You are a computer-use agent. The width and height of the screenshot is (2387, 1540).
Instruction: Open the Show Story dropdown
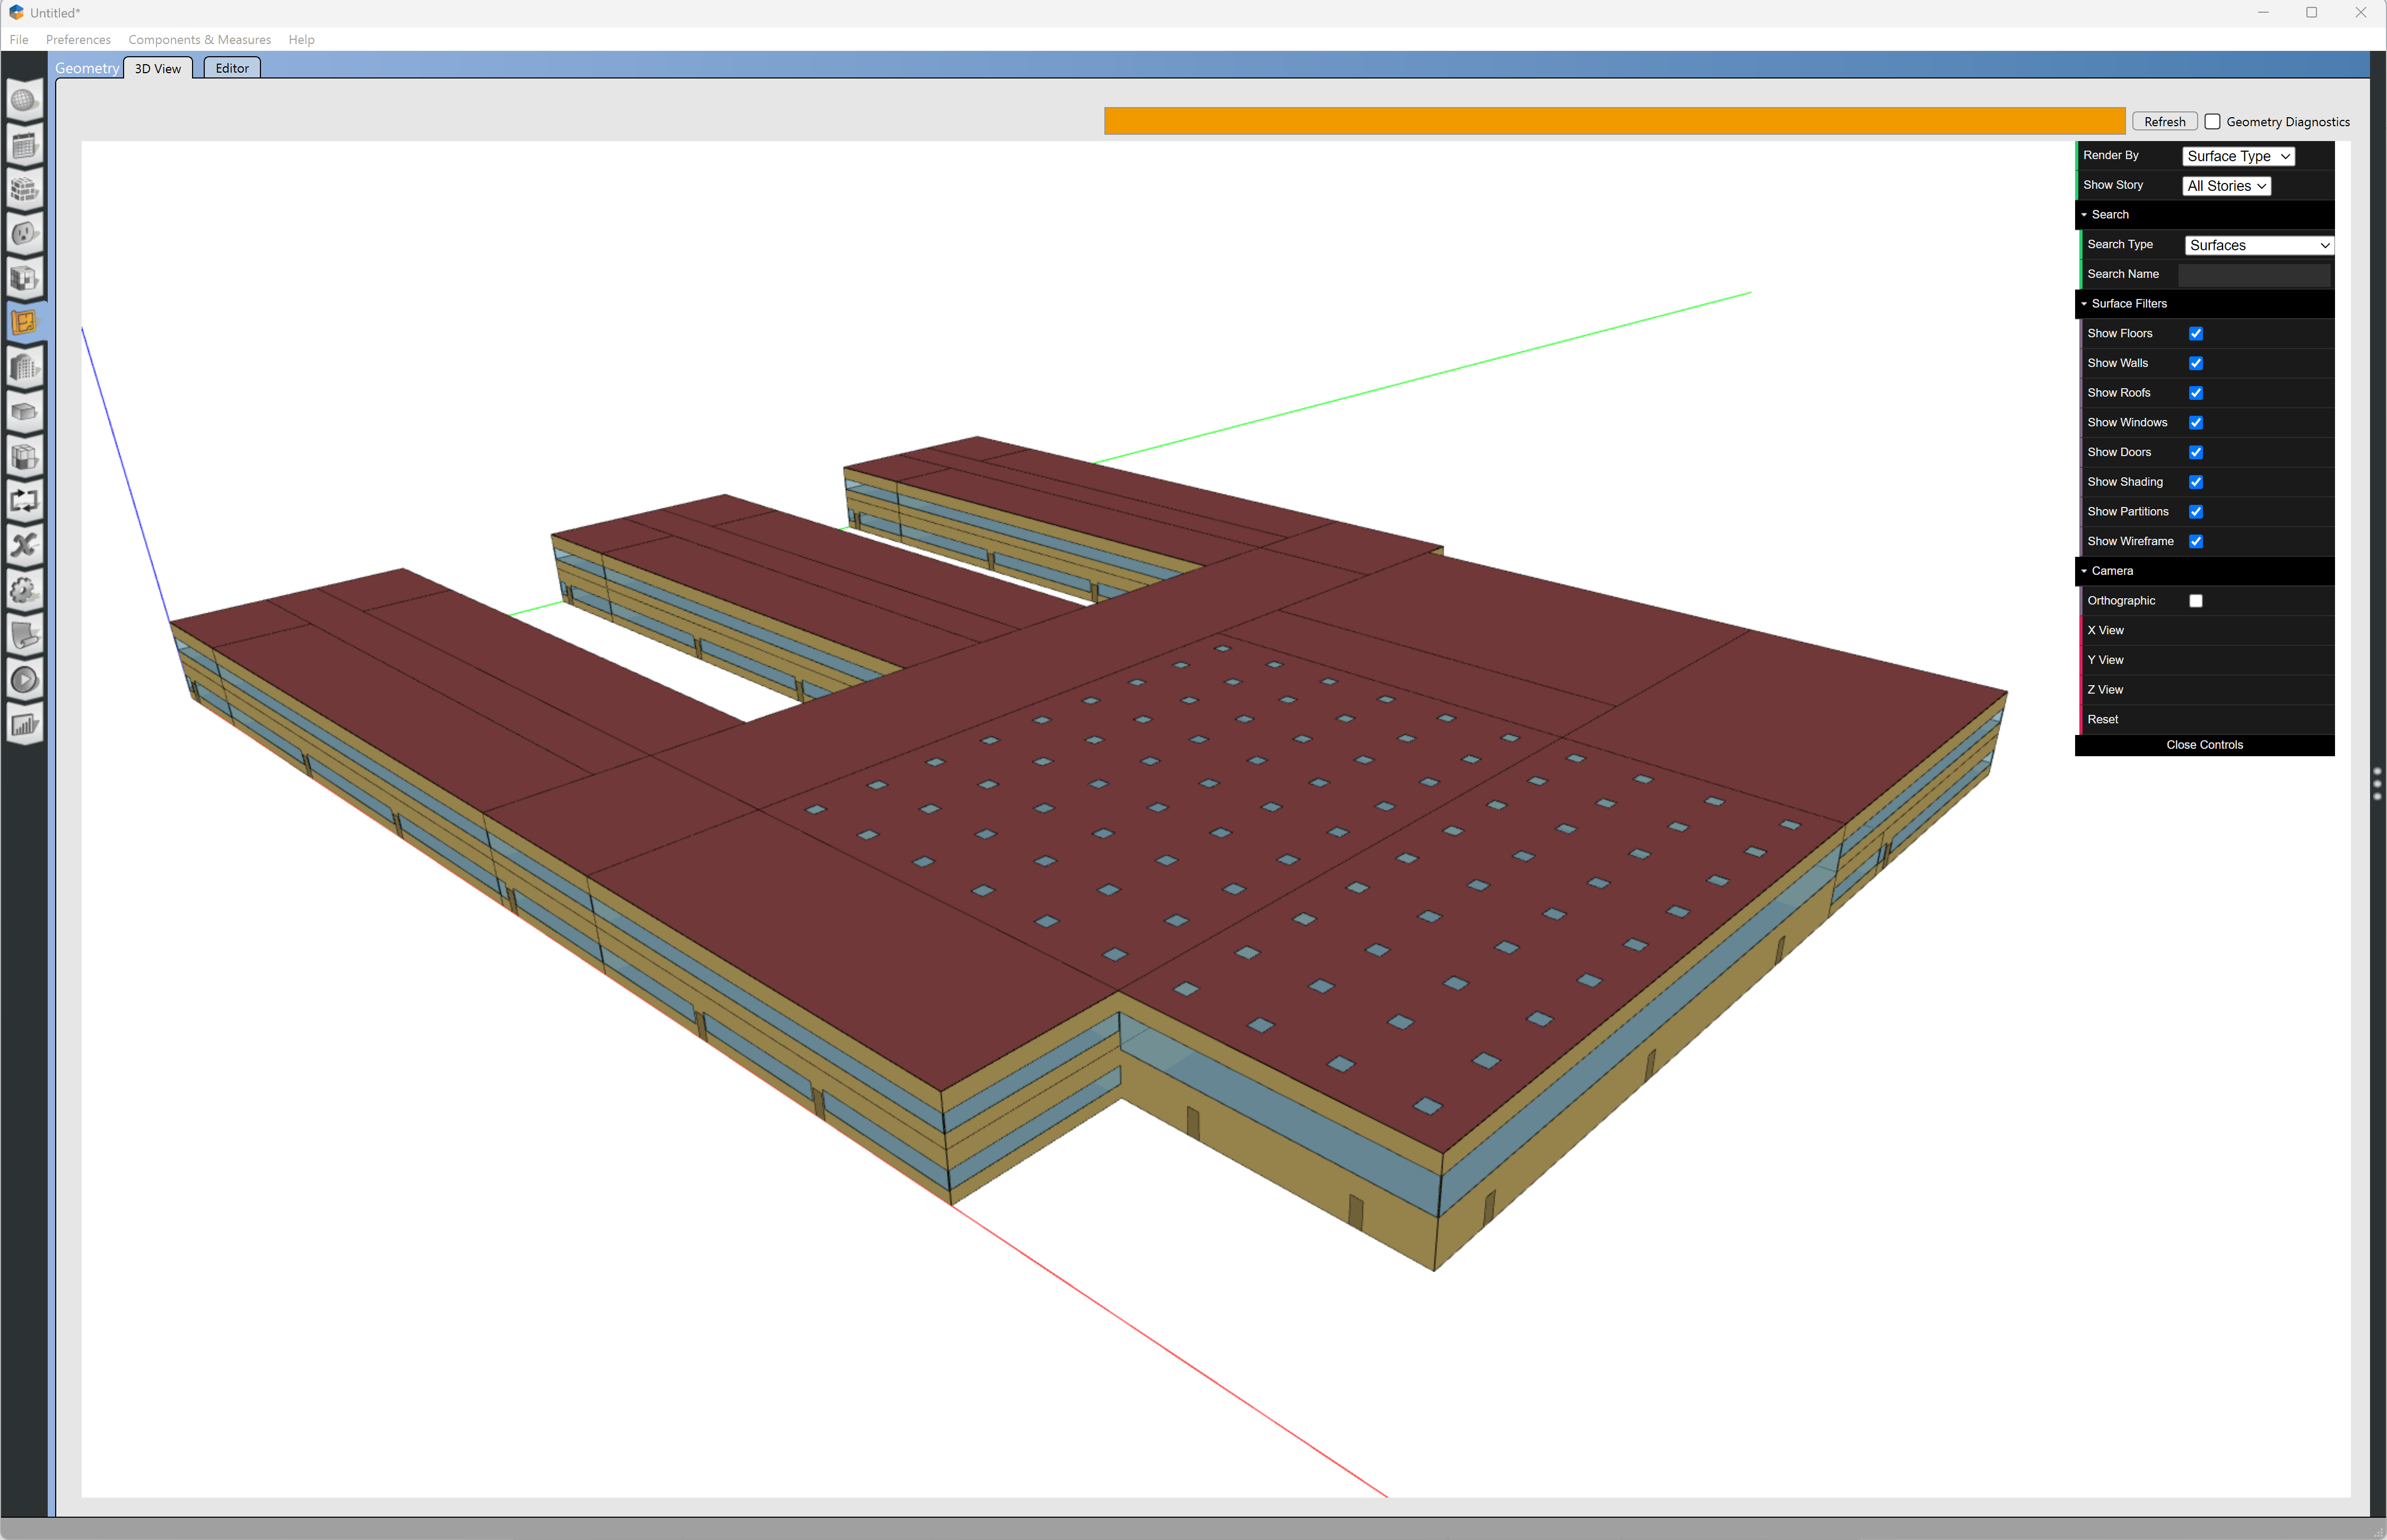(x=2225, y=186)
